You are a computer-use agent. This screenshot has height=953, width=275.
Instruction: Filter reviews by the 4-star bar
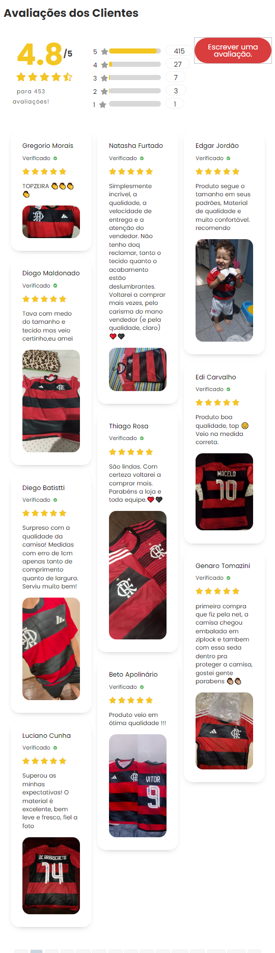135,64
